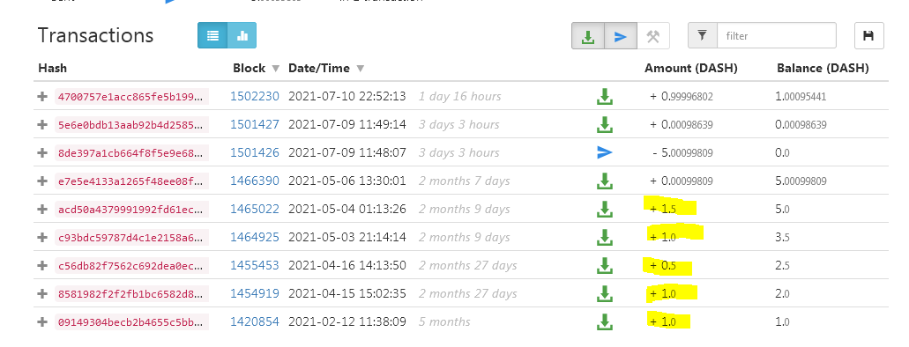Click green received icon for block 1465022
This screenshot has width=909, height=347.
[x=605, y=209]
